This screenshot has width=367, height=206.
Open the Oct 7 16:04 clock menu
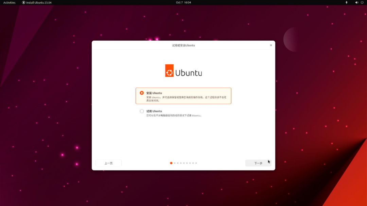pos(183,2)
